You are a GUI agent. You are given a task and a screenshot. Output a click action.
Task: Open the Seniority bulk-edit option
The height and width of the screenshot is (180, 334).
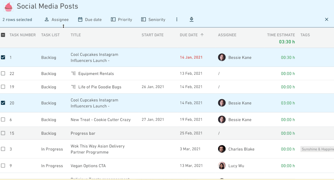[x=153, y=20]
